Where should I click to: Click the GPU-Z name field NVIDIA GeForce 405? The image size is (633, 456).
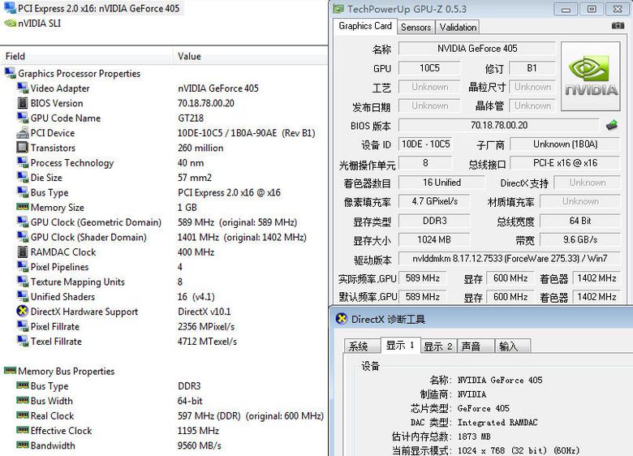[x=476, y=49]
